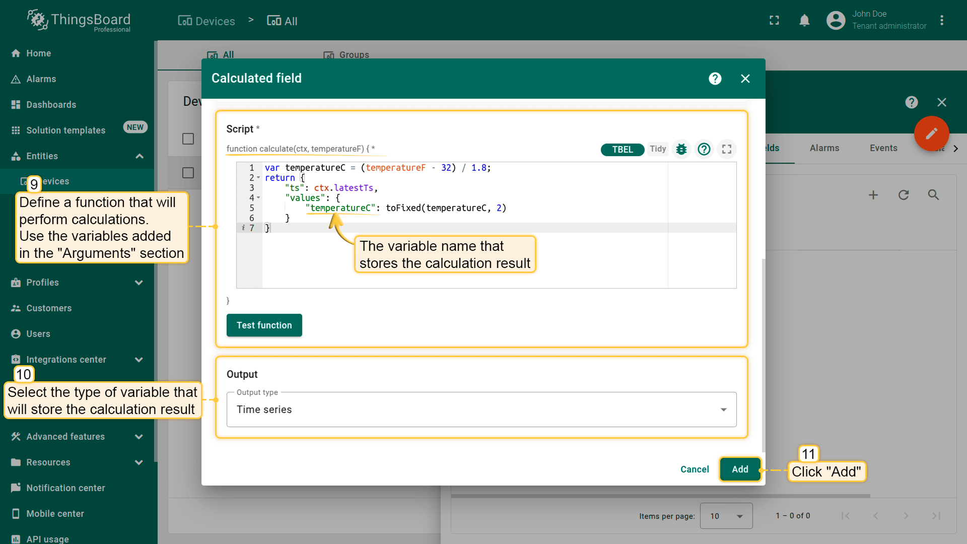Open the Output type dropdown
The width and height of the screenshot is (967, 544).
pyautogui.click(x=481, y=410)
